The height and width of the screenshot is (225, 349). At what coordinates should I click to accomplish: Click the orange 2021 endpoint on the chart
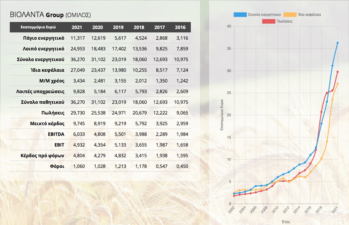pyautogui.click(x=338, y=84)
